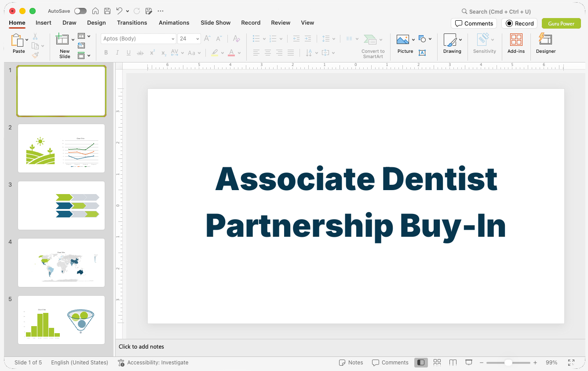Open the Review tab
Viewport: 588px width, 371px height.
[x=281, y=22]
